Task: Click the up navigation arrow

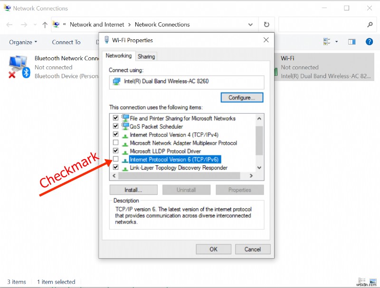Action: click(x=45, y=24)
